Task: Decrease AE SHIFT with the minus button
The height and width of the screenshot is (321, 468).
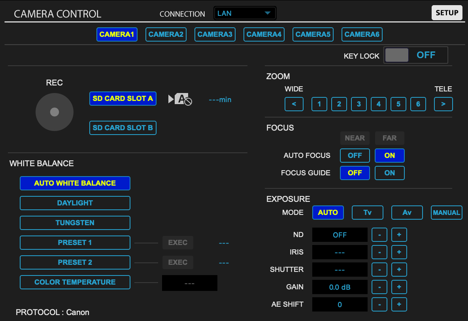Action: click(379, 304)
